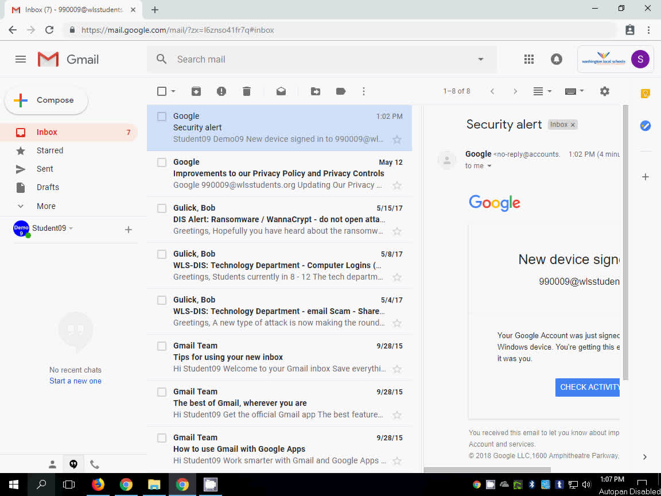
Task: Move the selected email to a folder
Action: point(315,91)
